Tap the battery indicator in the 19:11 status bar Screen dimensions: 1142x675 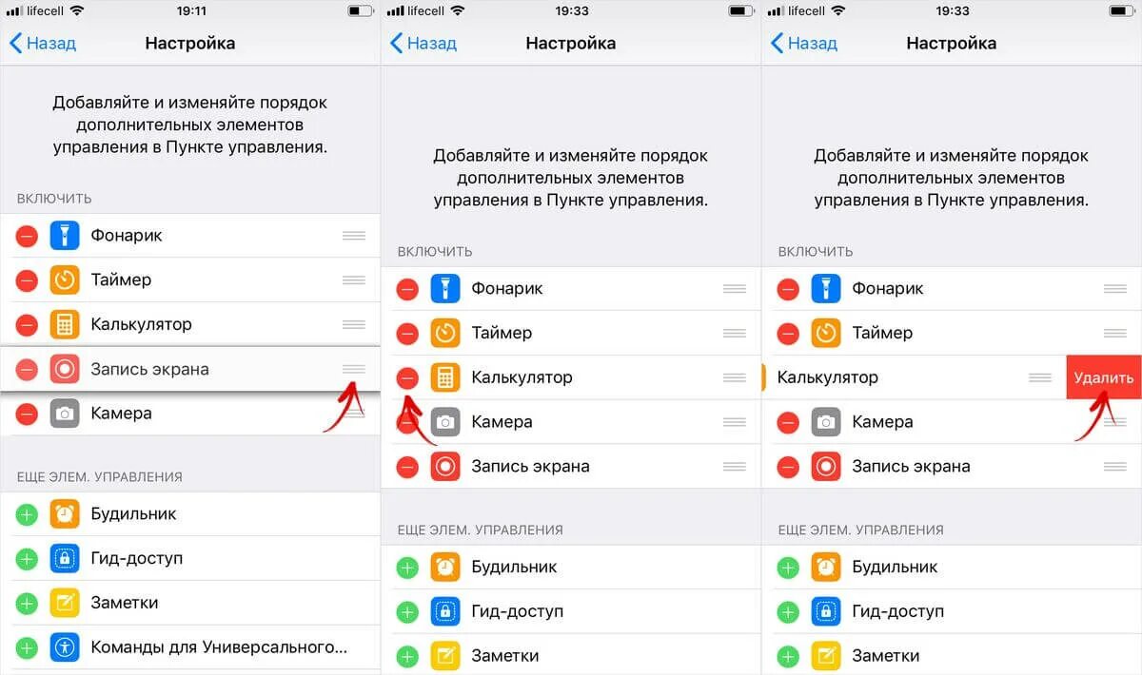pyautogui.click(x=361, y=10)
